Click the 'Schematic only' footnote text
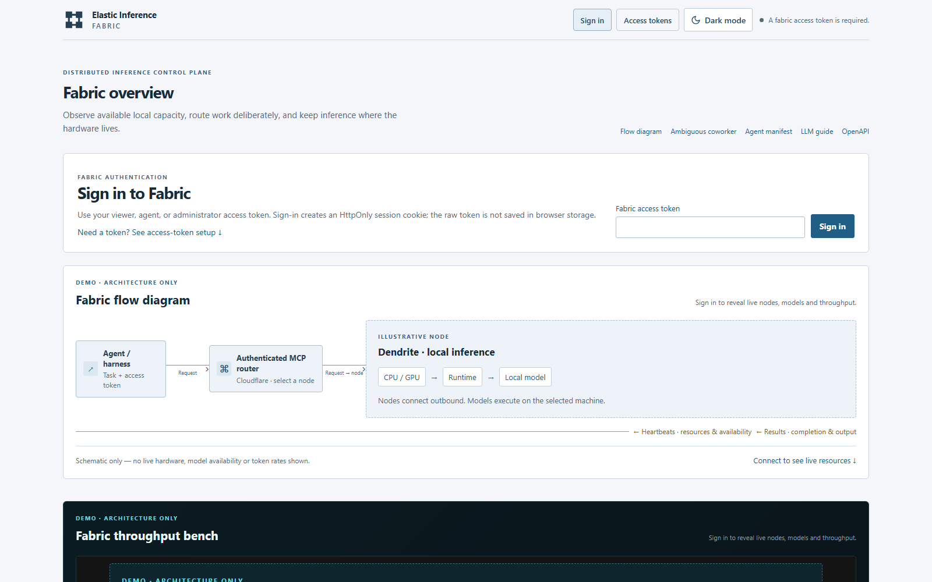This screenshot has height=582, width=932. coord(193,461)
